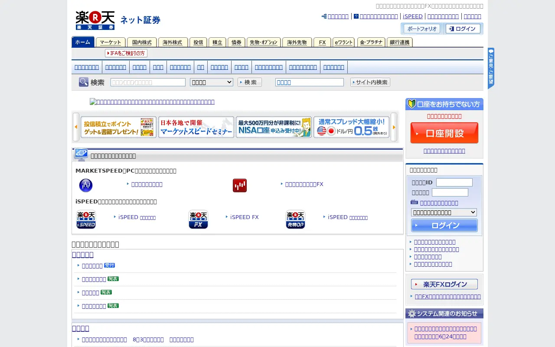This screenshot has height=347, width=555.
Task: Switch to the FX tab
Action: pos(322,43)
